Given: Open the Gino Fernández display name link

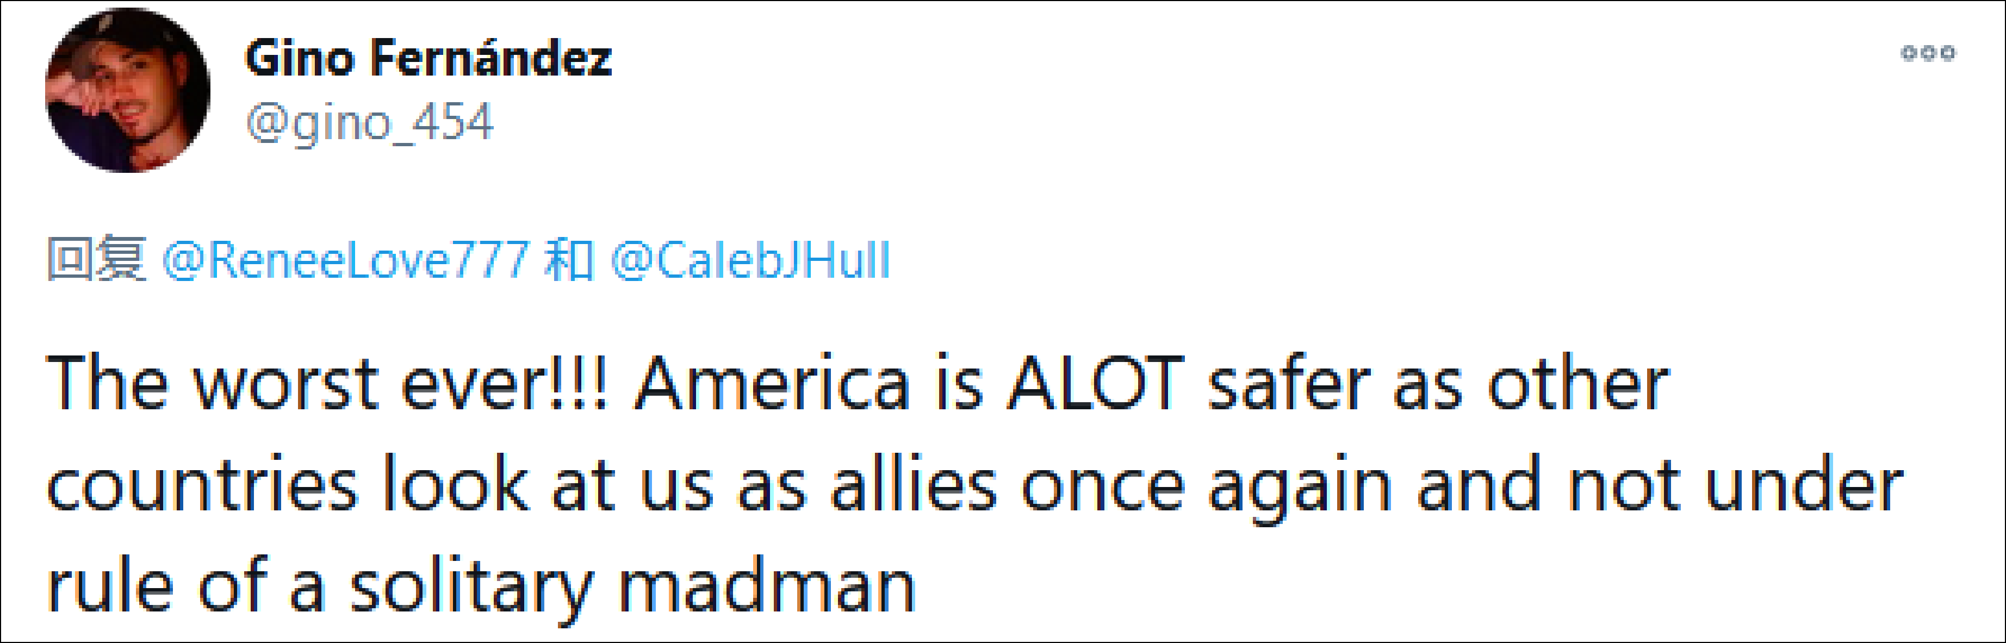Looking at the screenshot, I should tap(428, 58).
